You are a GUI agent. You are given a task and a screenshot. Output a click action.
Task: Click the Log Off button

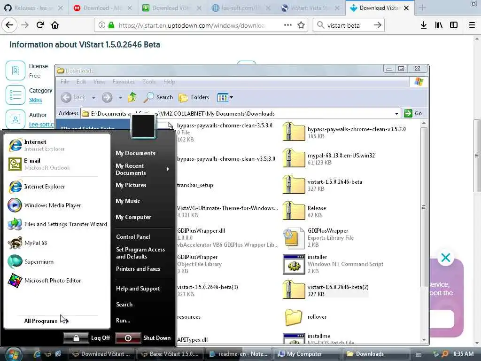click(x=87, y=337)
